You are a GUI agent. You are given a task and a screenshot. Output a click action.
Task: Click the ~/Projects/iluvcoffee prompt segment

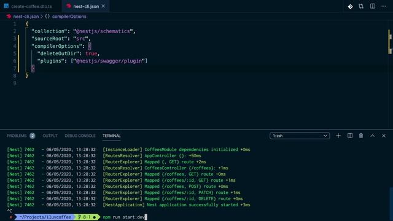coord(45,217)
